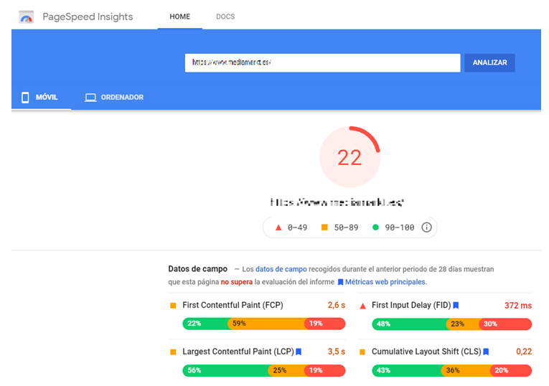Click the orange square 50–89 legend icon
The image size is (549, 386).
[324, 227]
